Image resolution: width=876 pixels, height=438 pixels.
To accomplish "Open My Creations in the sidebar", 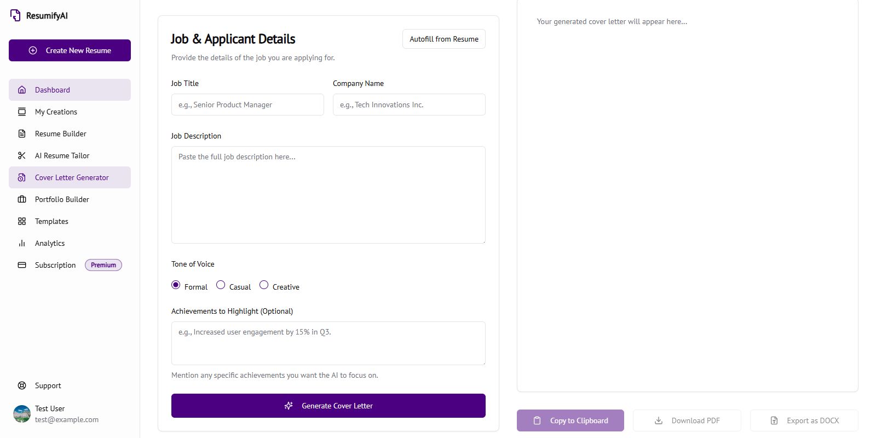I will point(56,112).
